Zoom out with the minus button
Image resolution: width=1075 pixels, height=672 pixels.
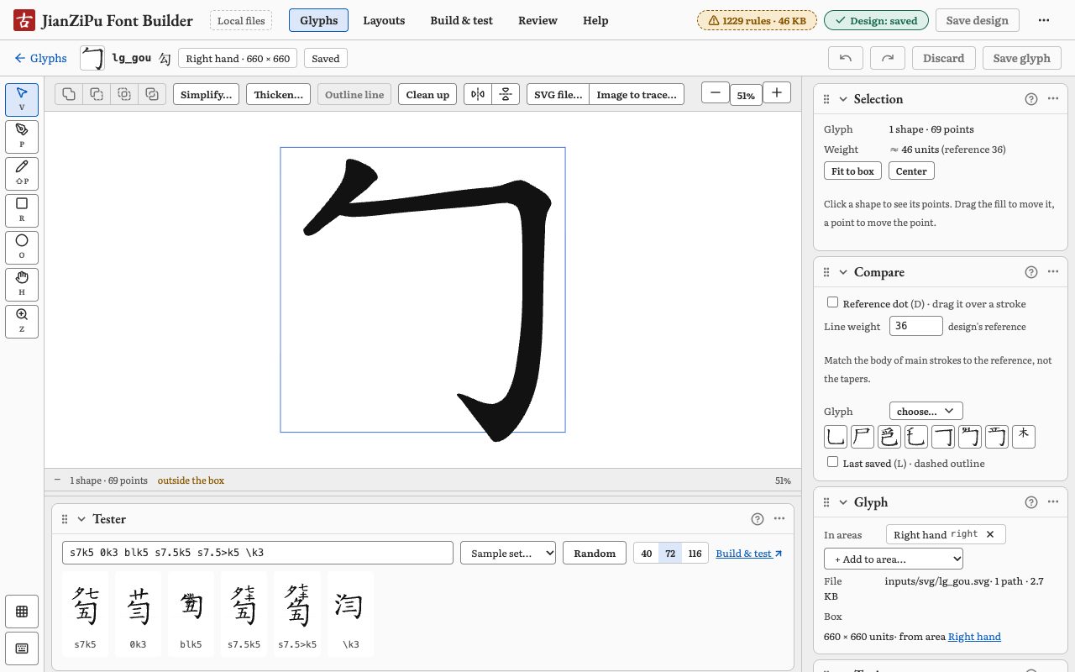pos(715,92)
